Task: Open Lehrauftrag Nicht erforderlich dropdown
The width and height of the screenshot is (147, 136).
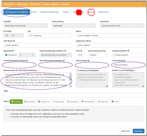Action: pyautogui.click(x=128, y=65)
